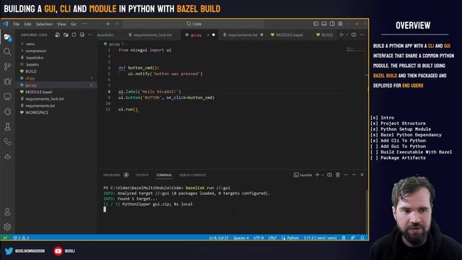Split the editor to the right
This screenshot has height=260, width=462.
point(354,35)
